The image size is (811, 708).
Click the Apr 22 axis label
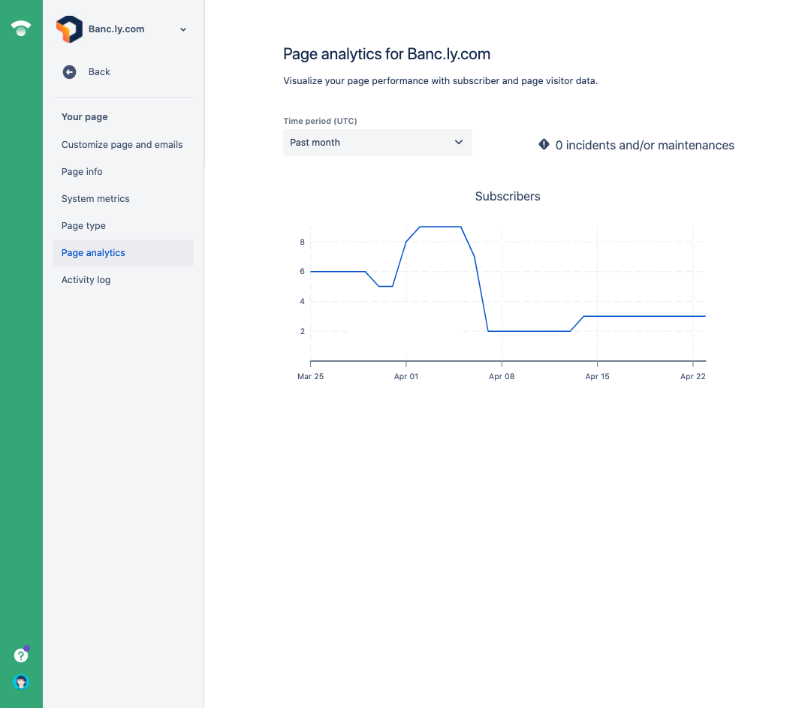[692, 376]
